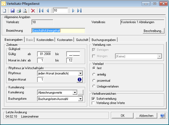Go to next record arrow
Viewport: 169px width, 125px height.
(x=73, y=11)
